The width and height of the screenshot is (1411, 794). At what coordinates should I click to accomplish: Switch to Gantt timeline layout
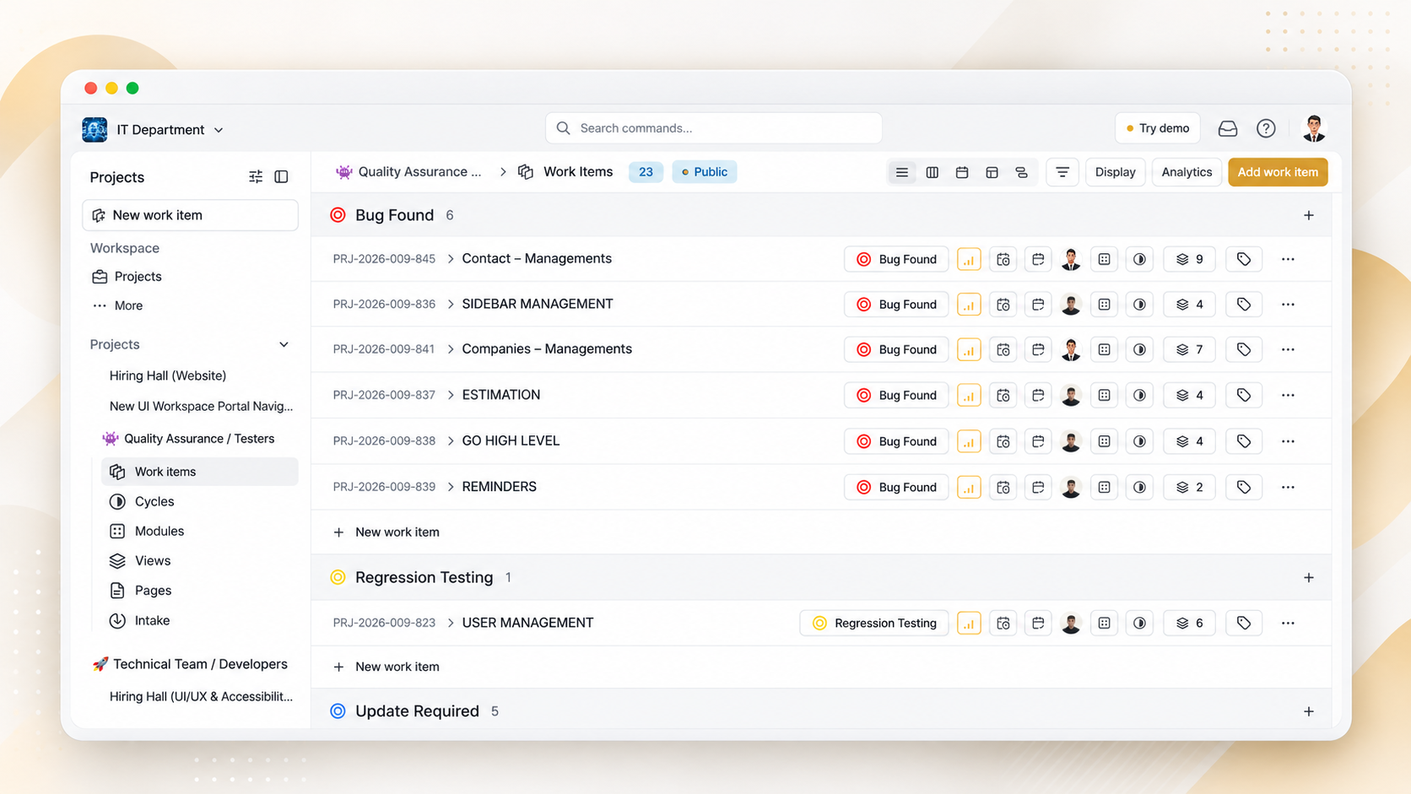1021,172
